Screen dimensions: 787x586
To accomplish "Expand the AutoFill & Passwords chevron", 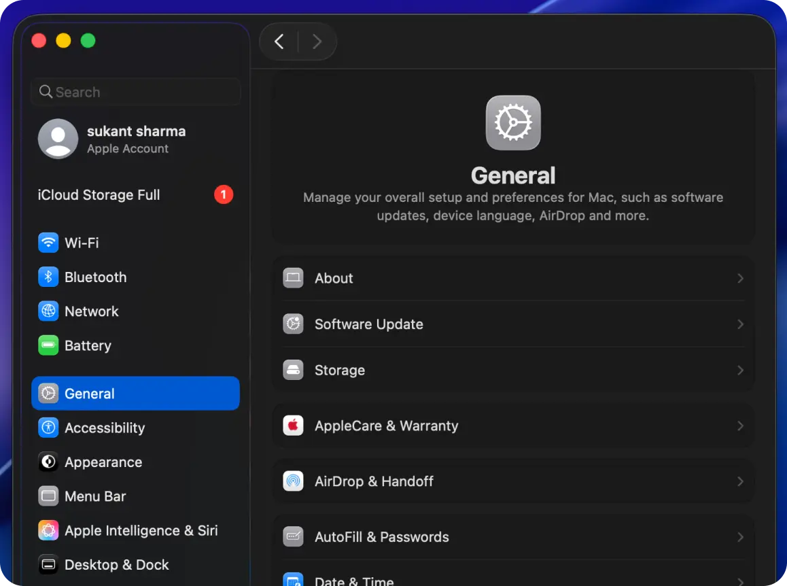I will coord(740,537).
